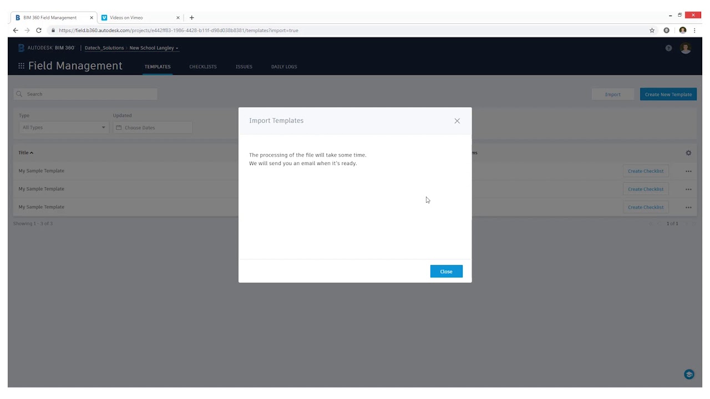Switch to the Templates tab

(x=158, y=66)
